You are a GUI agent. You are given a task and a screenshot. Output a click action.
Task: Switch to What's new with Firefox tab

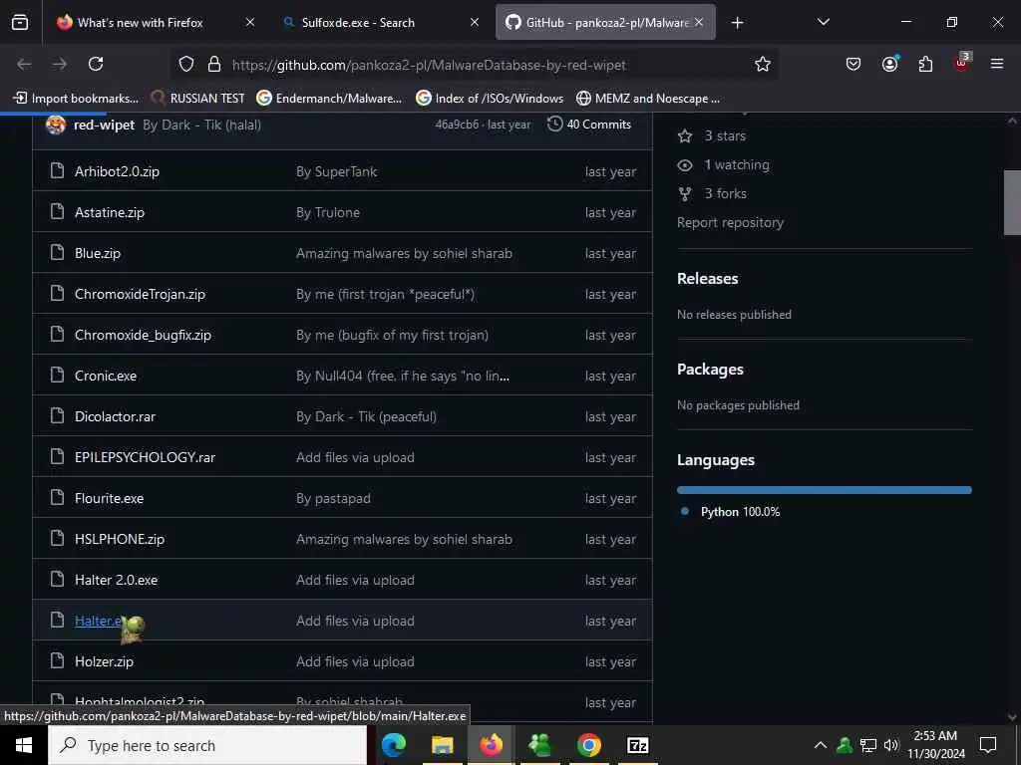[x=154, y=22]
